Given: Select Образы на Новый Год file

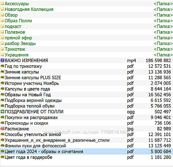Looking at the screenshot, I should coord(28,95).
